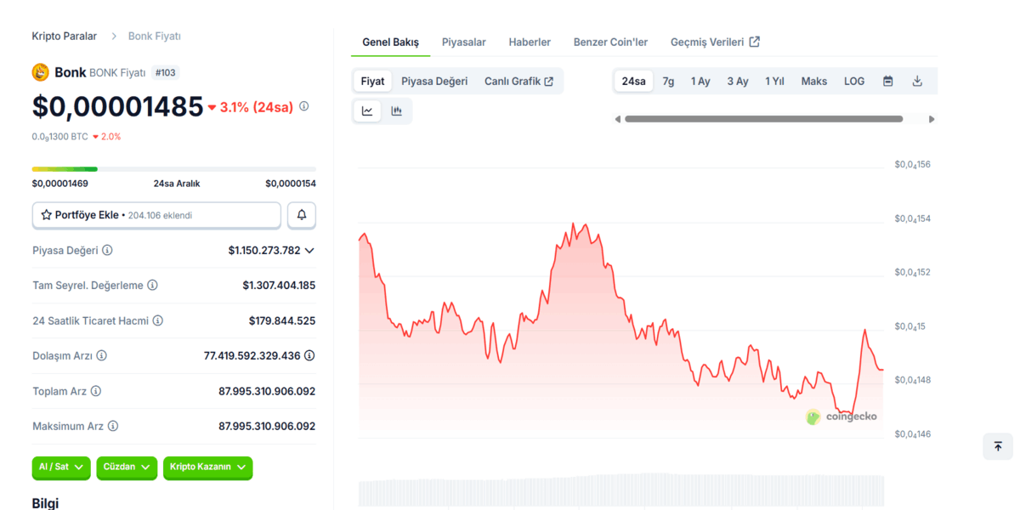The image size is (1020, 510).
Task: Toggle LOG scale on the chart
Action: [853, 82]
